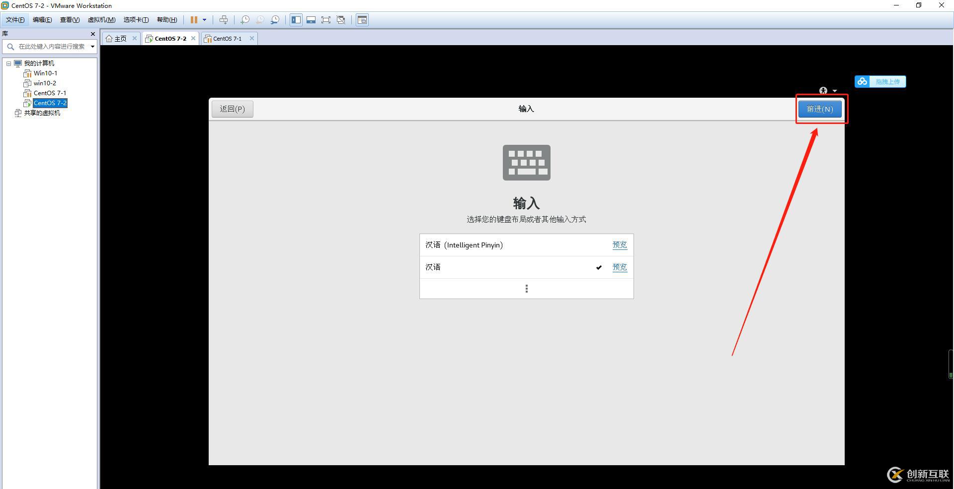The width and height of the screenshot is (954, 489).
Task: Click the 前进(N) next button
Action: pyautogui.click(x=820, y=109)
